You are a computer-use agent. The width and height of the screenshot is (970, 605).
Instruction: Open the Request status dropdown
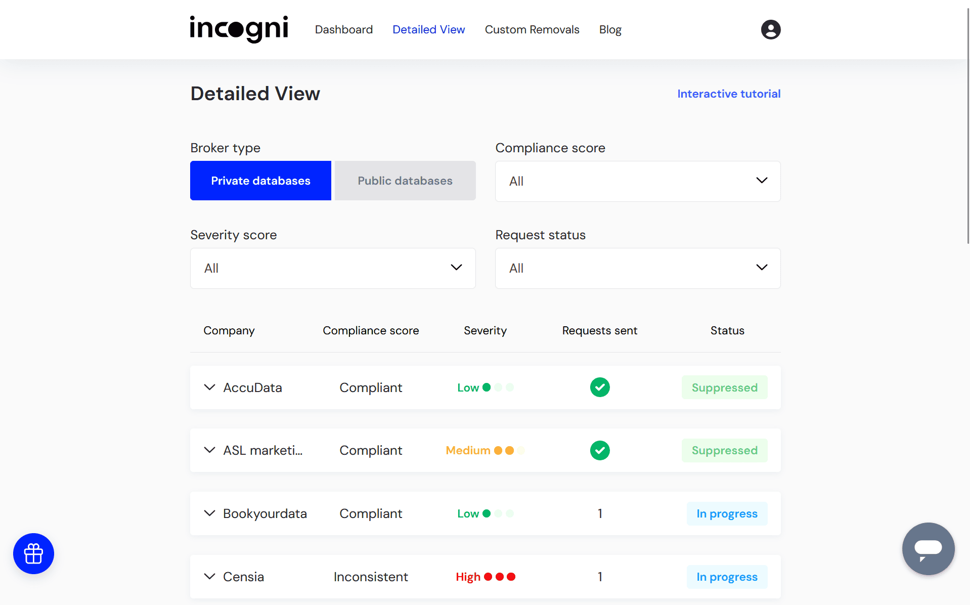[x=638, y=268]
